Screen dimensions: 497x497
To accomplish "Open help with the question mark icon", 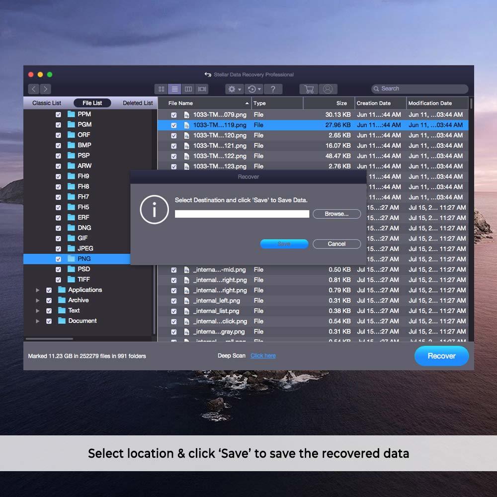I will (x=273, y=89).
